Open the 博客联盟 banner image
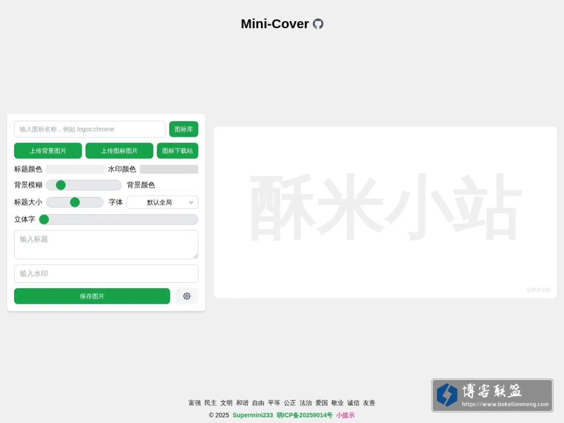The height and width of the screenshot is (423, 564). click(492, 396)
